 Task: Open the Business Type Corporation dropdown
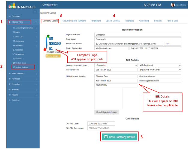[116, 65]
